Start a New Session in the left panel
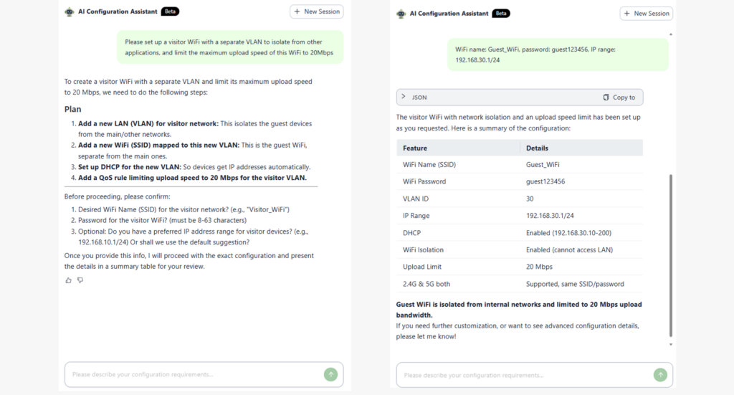Screen dimensions: 734x395 [x=316, y=11]
